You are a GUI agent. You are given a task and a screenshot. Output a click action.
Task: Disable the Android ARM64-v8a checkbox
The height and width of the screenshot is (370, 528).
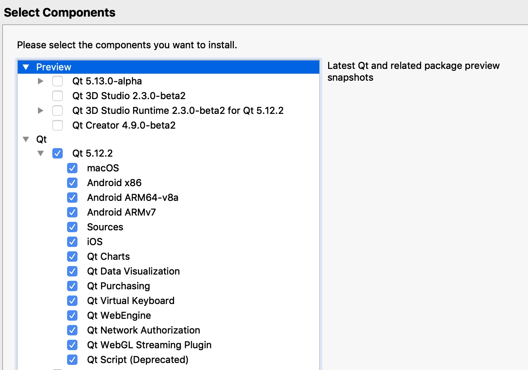tap(72, 198)
